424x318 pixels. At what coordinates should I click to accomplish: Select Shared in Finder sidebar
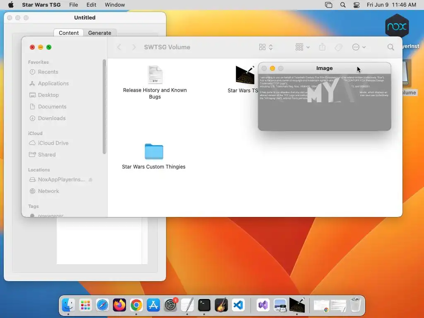pyautogui.click(x=46, y=155)
